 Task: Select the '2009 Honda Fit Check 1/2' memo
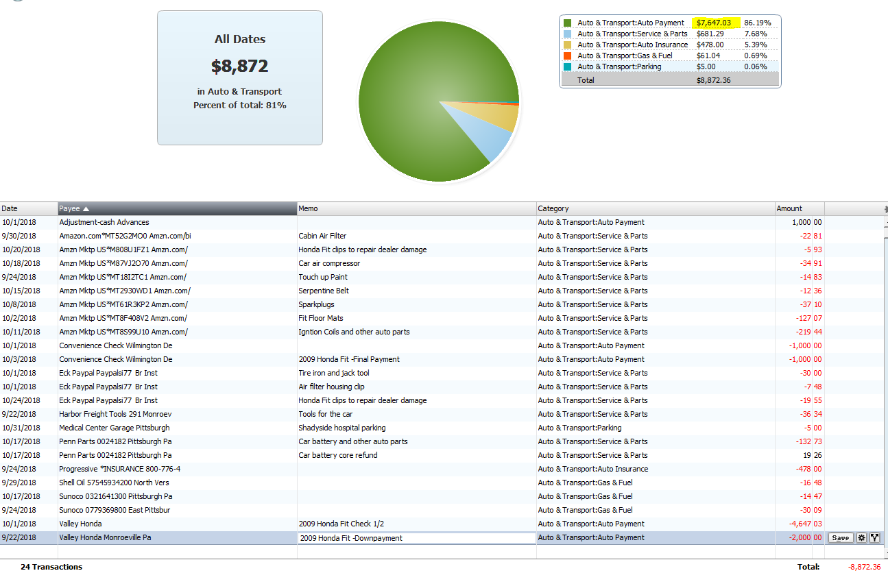pos(416,524)
